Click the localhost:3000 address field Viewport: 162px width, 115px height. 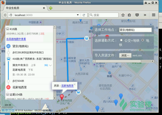[x=45, y=15]
